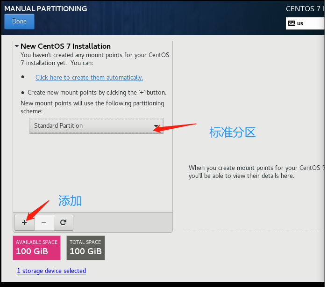Viewport: 327px width, 287px height.
Task: Click the plus add mount point button
Action: point(24,222)
